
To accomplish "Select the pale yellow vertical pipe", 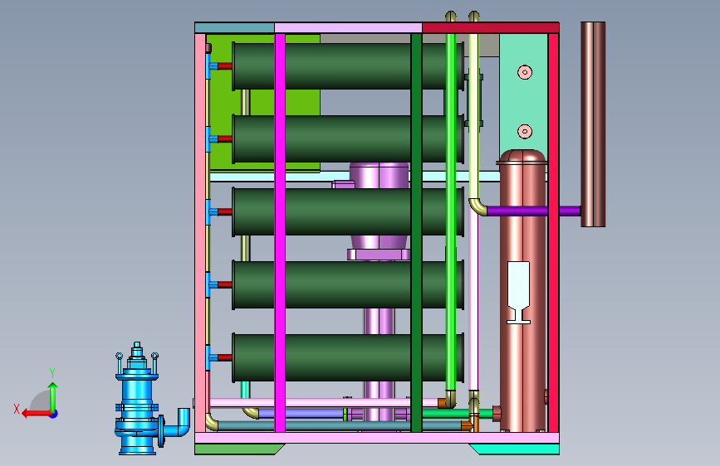I will [473, 117].
